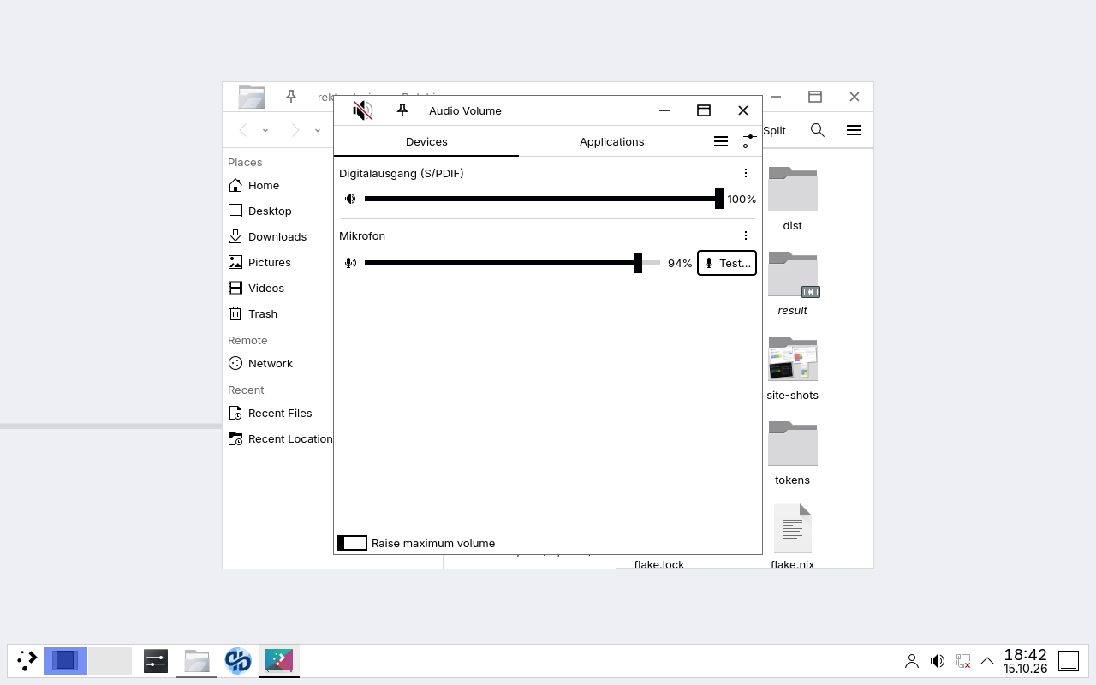Select the site-shots folder
1096x685 pixels.
[x=792, y=368]
